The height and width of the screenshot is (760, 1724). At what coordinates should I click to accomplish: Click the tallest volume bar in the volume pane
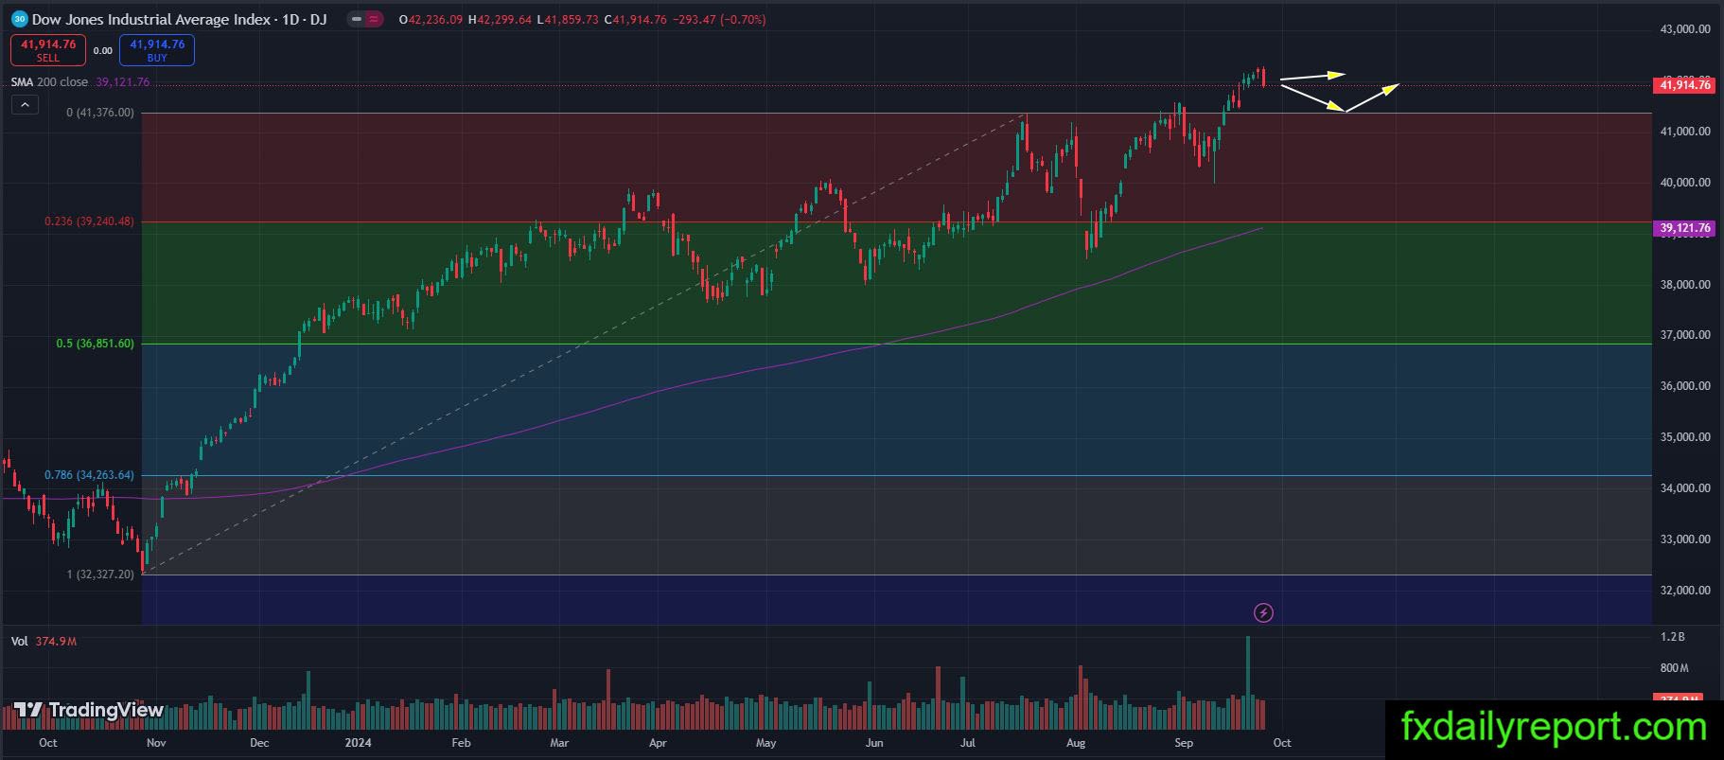pyautogui.click(x=1248, y=681)
